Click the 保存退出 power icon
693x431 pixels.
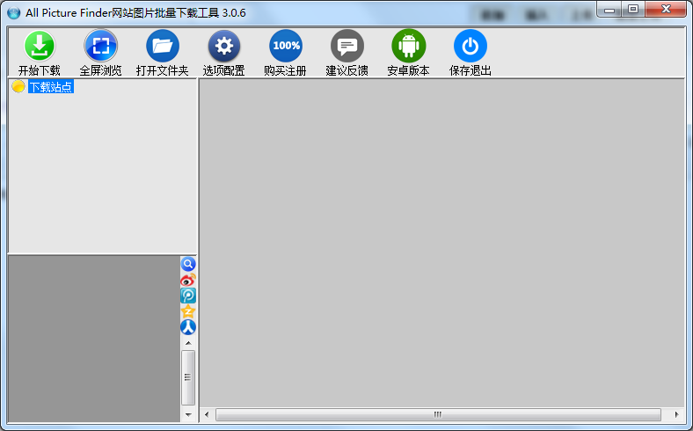470,46
